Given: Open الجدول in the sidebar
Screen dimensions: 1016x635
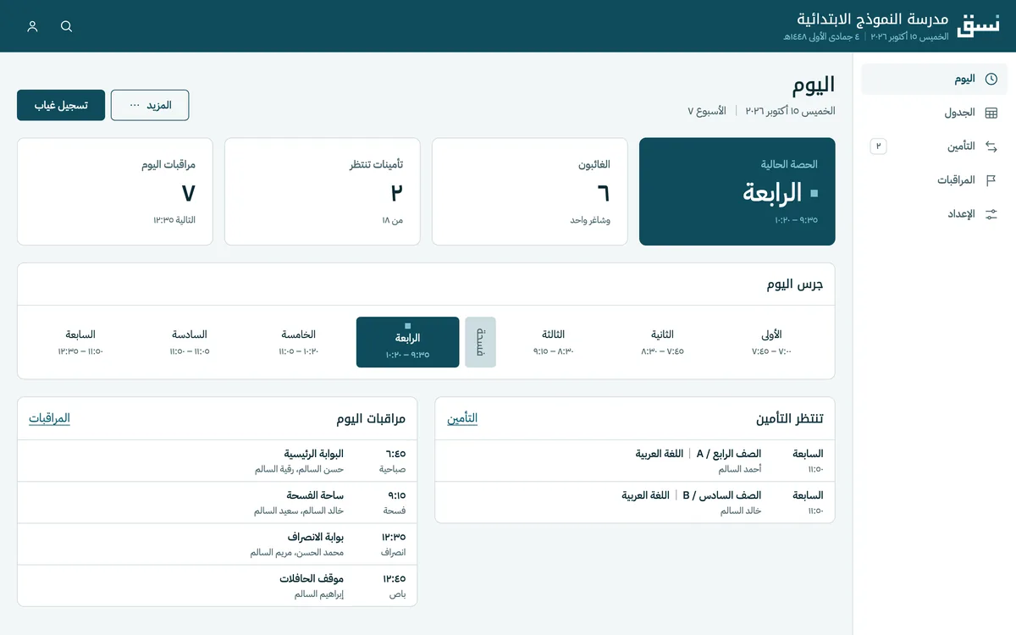Looking at the screenshot, I should [935, 113].
